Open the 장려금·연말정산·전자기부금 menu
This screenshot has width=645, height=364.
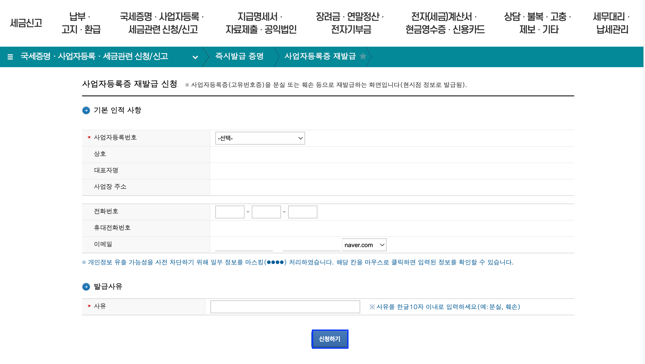[x=350, y=23]
